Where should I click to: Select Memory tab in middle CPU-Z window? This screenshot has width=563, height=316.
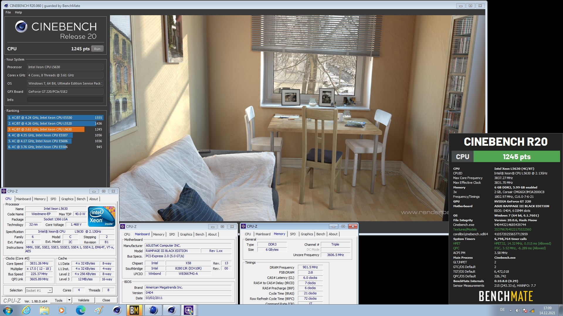click(159, 234)
